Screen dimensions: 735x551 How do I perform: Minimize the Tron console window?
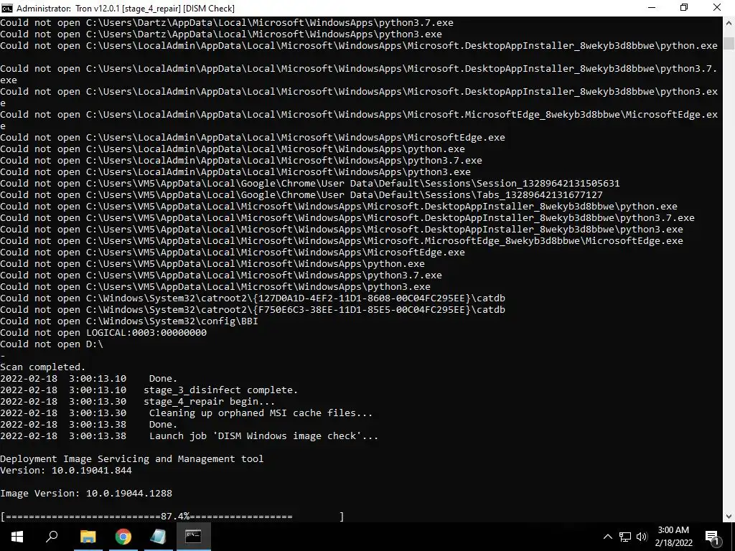click(x=652, y=8)
